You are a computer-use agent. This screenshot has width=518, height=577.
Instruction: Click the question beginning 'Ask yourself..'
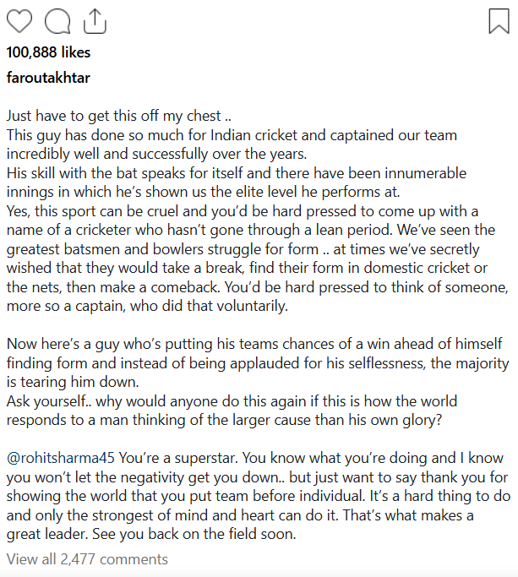click(x=232, y=411)
